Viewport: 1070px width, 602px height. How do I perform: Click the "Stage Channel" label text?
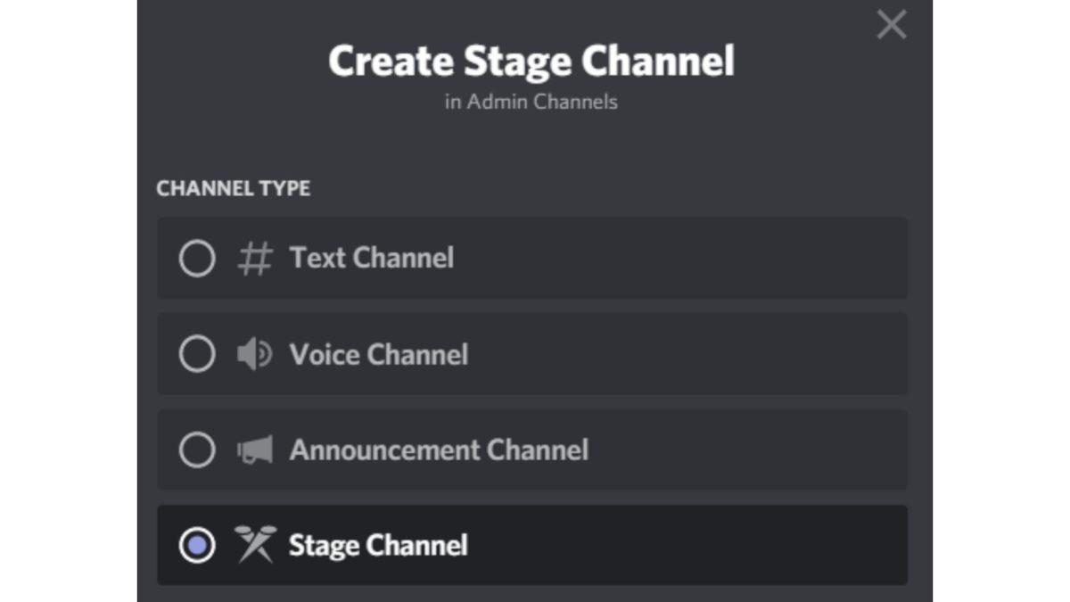tap(377, 545)
